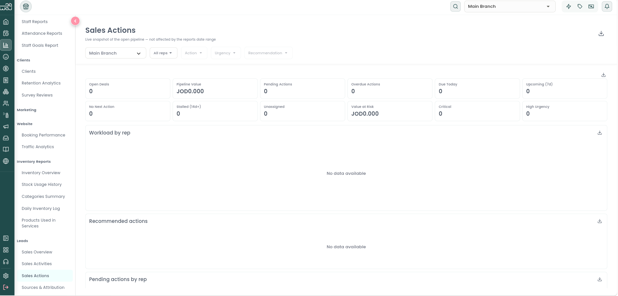Screen dimensions: 618x296
Task: Open Traffic Analytics report
Action: [38, 147]
